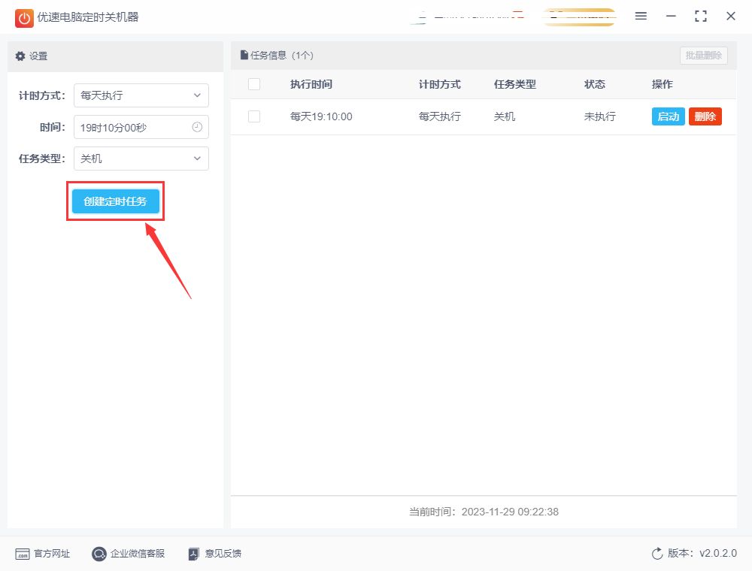The height and width of the screenshot is (571, 752).
Task: Open the 计时方式 dropdown
Action: [141, 95]
